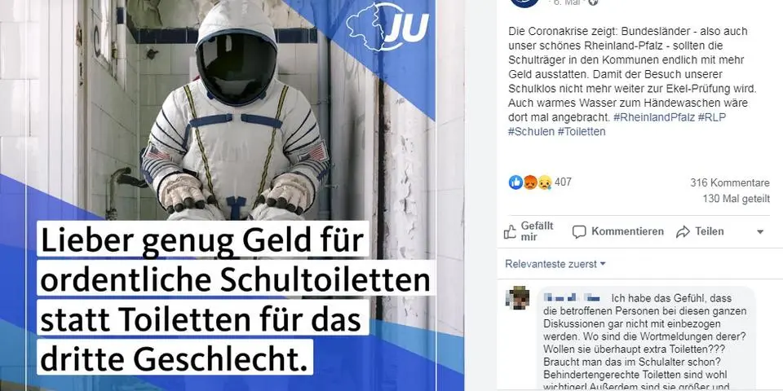Click the Kommentieren speech bubble icon
This screenshot has height=391, width=783.
(579, 232)
